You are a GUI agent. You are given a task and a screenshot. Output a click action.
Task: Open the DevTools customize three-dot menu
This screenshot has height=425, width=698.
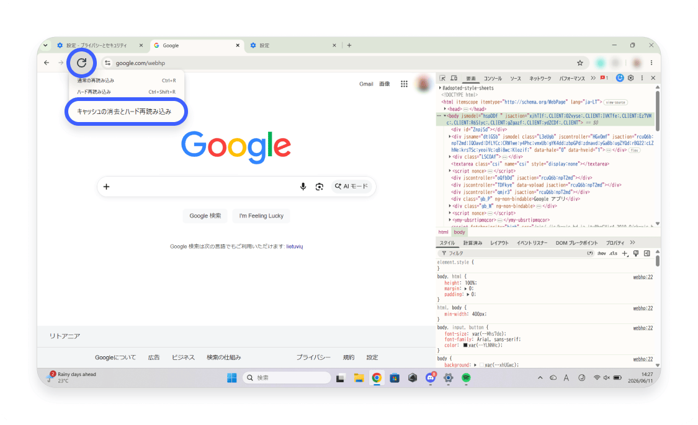(642, 78)
